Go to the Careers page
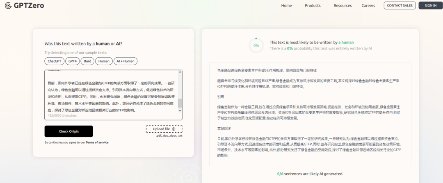The image size is (443, 183). (x=368, y=6)
